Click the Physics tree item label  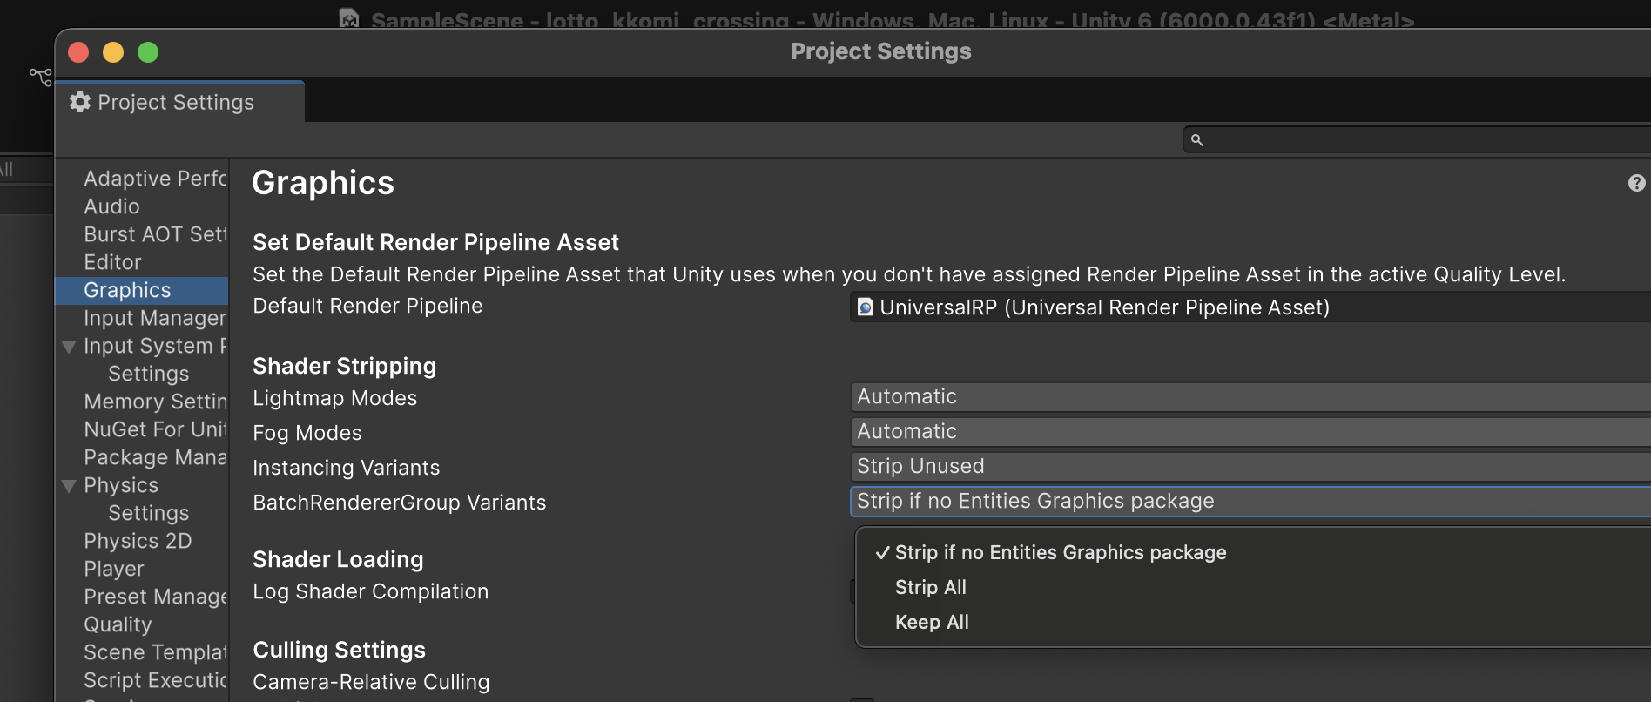pos(121,485)
